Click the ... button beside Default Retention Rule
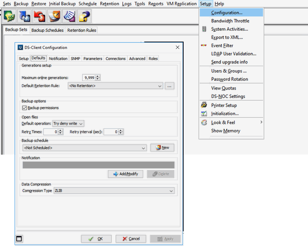The height and width of the screenshot is (246, 308). pos(169,86)
